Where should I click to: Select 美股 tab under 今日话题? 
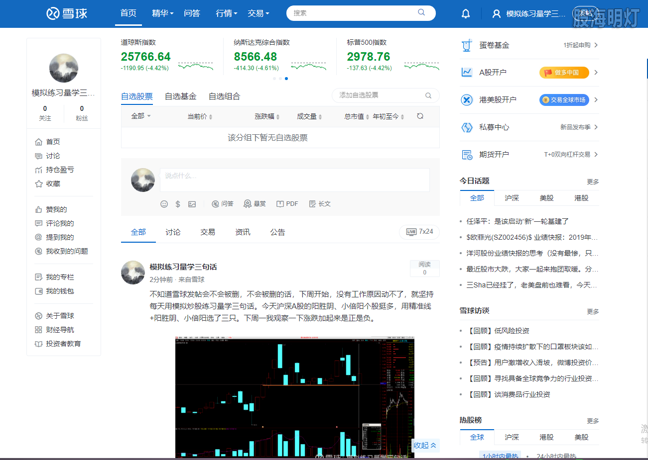[x=546, y=198]
